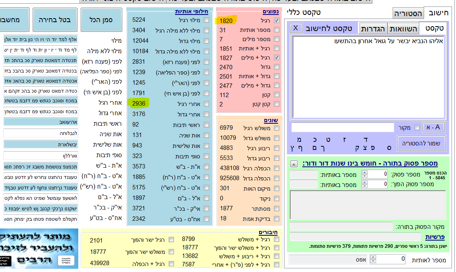Click the ד letter key below the source field
The height and width of the screenshot is (272, 456).
(366, 140)
